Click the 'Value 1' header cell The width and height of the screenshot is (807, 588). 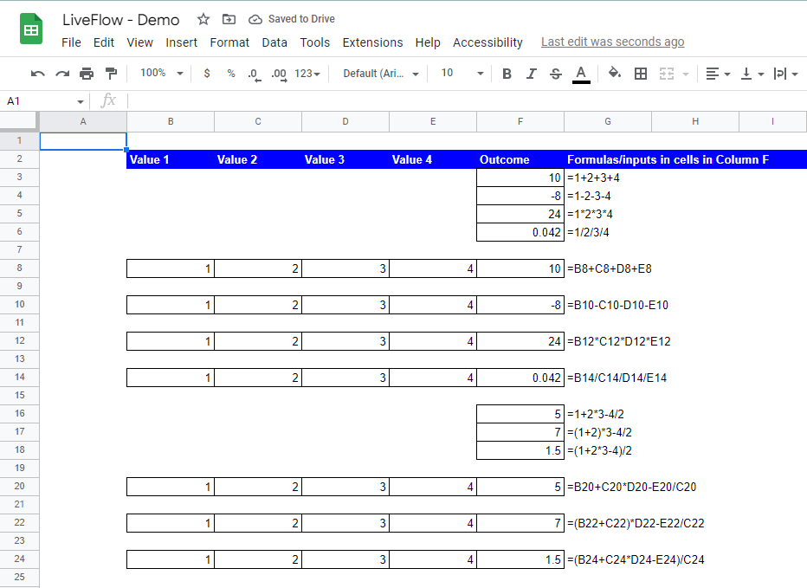coord(171,159)
